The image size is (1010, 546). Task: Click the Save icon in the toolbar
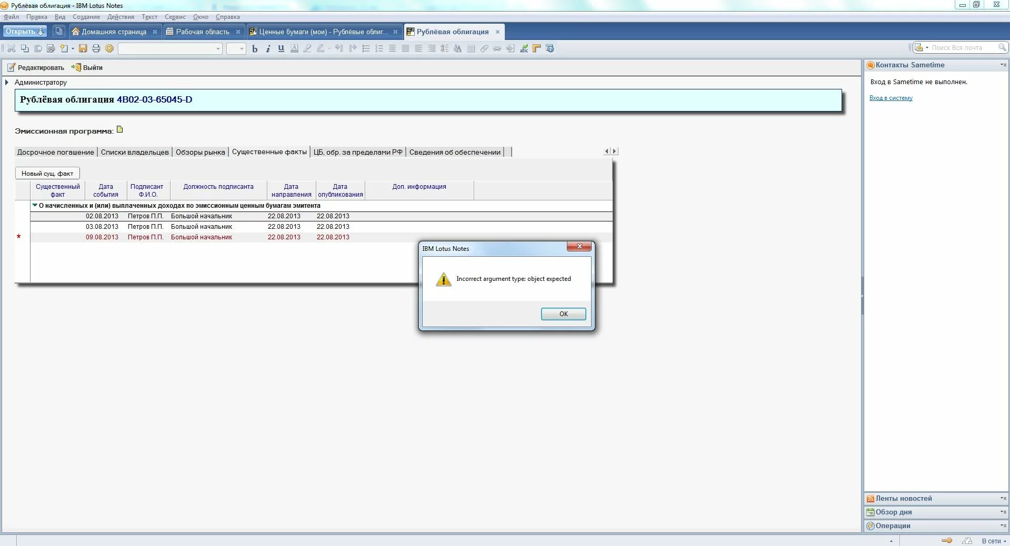(x=83, y=48)
